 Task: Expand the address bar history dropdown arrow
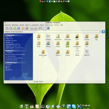tap(100, 32)
